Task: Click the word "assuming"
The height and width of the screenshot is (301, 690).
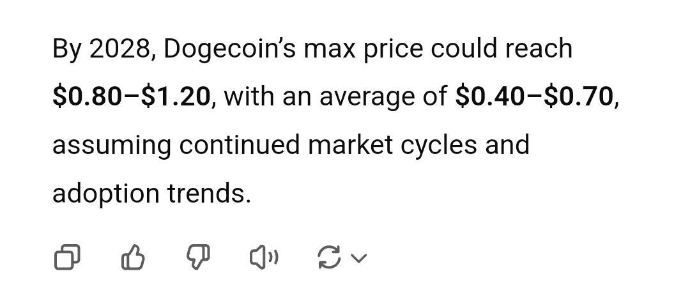Action: pos(111,144)
